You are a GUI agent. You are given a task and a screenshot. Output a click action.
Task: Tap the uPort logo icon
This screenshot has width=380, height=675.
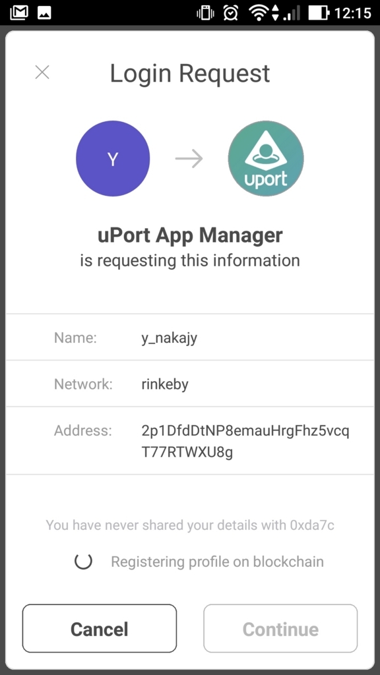[x=266, y=158]
